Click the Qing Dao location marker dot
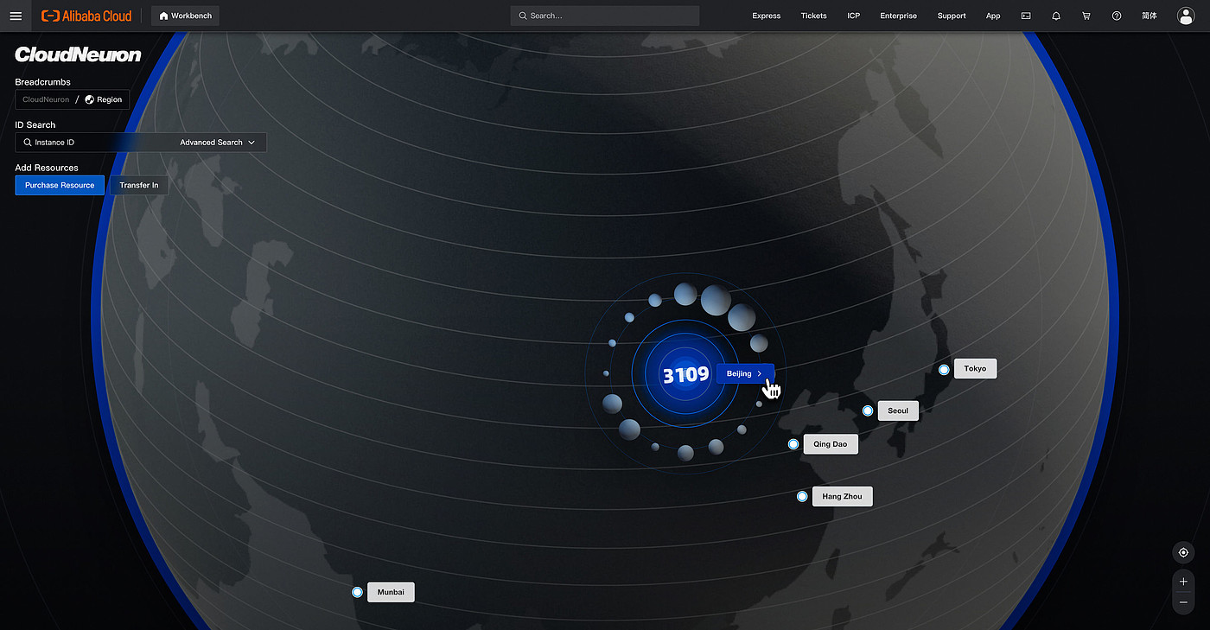Viewport: 1210px width, 630px height. [793, 444]
